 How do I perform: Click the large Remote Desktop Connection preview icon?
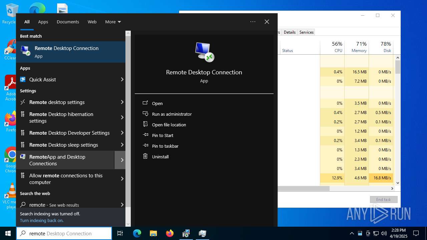[204, 52]
